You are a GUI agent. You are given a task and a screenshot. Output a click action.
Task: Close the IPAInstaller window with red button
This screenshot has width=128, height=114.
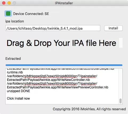coord(4,3)
